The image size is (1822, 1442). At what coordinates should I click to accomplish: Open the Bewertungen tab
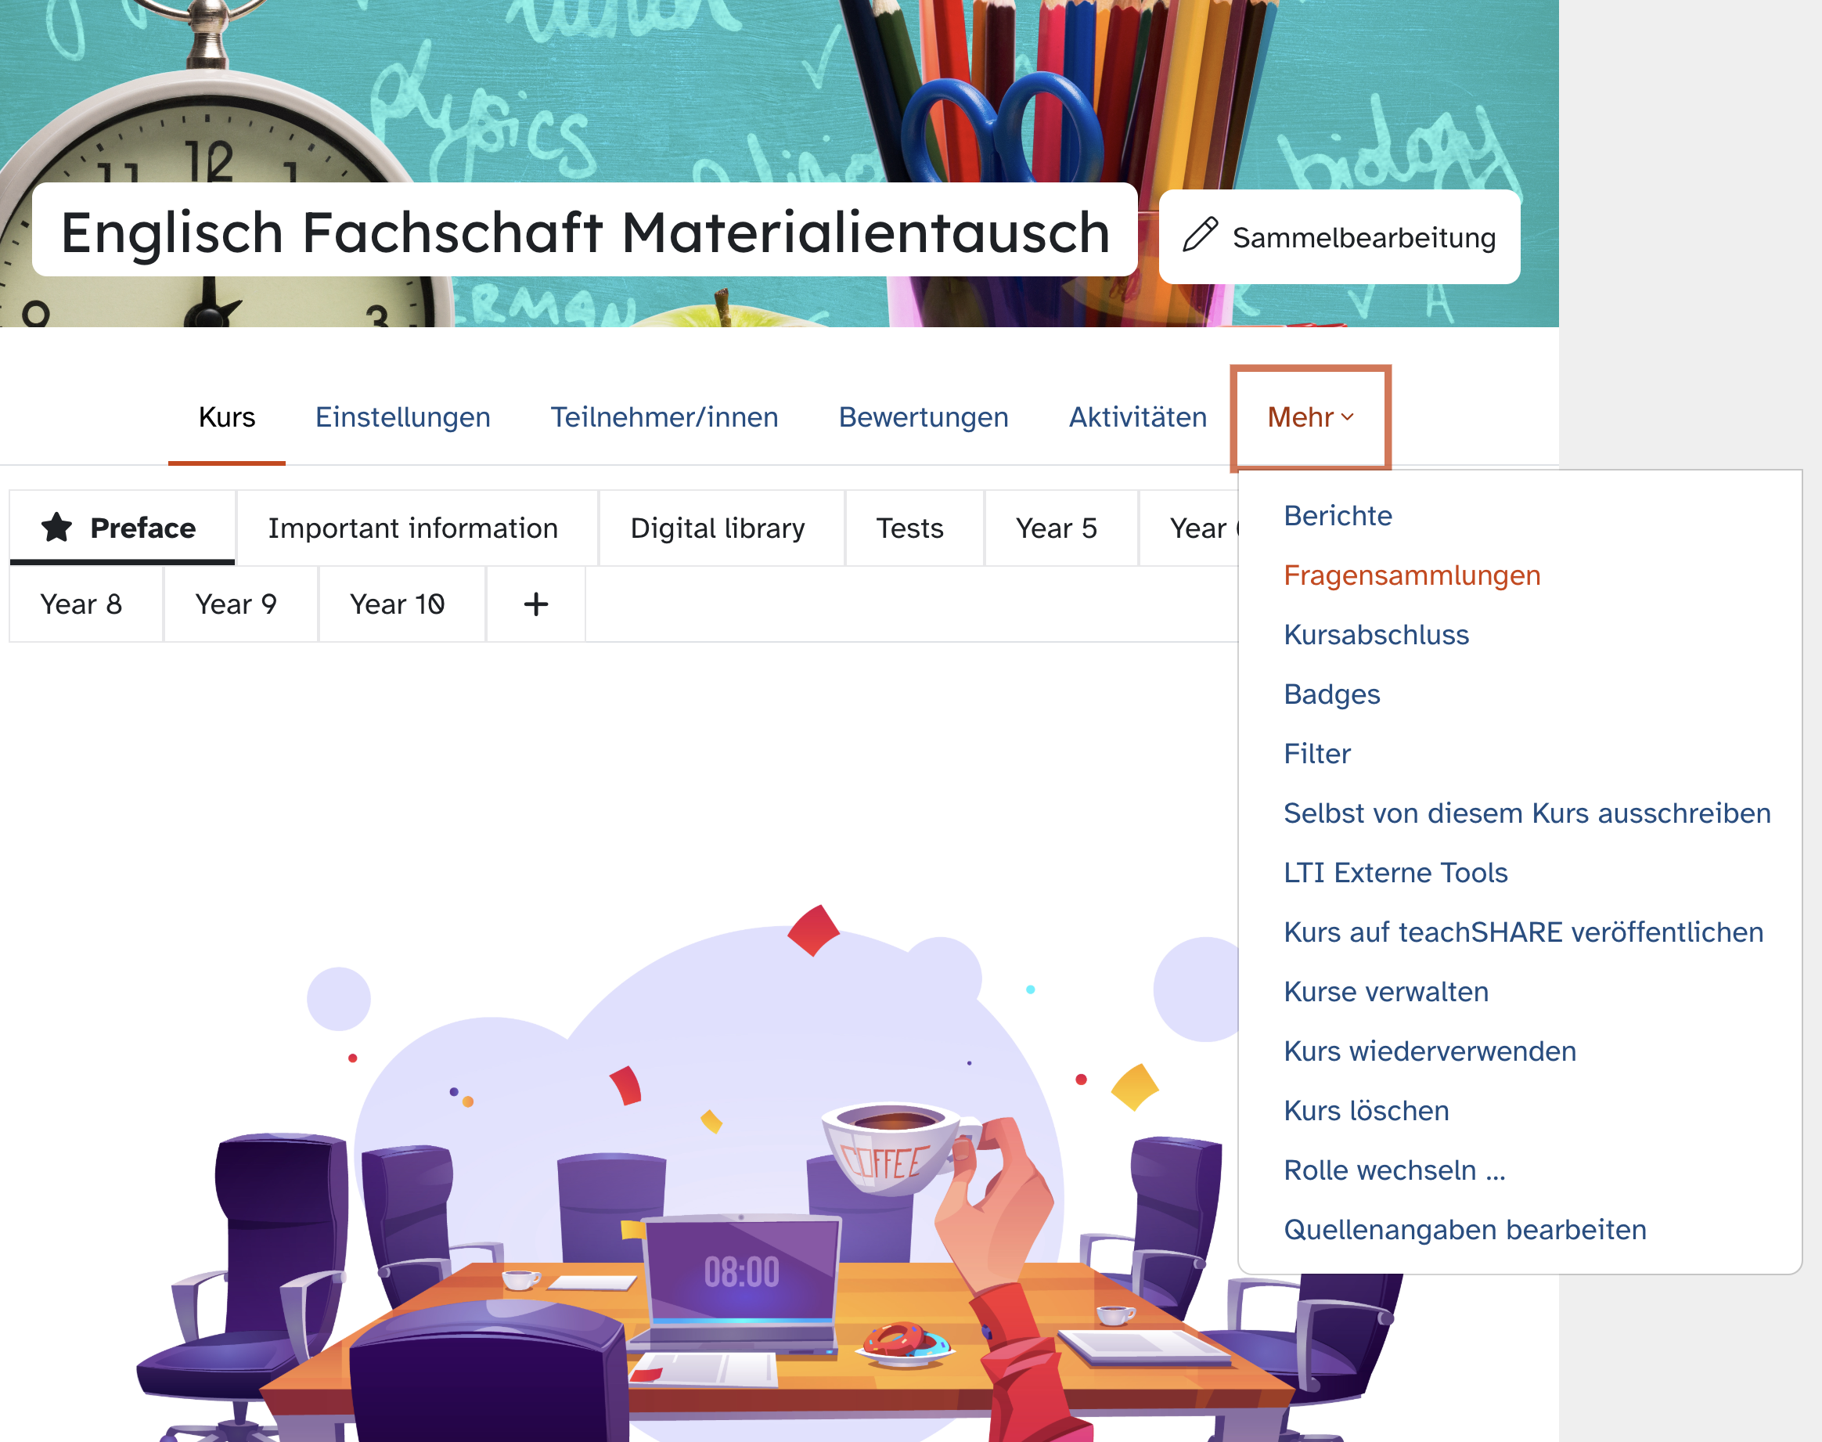(924, 417)
